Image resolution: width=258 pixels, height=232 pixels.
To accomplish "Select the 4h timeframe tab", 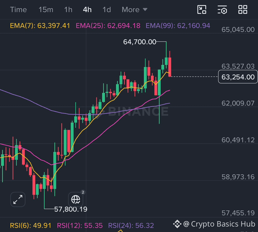I will (x=87, y=10).
